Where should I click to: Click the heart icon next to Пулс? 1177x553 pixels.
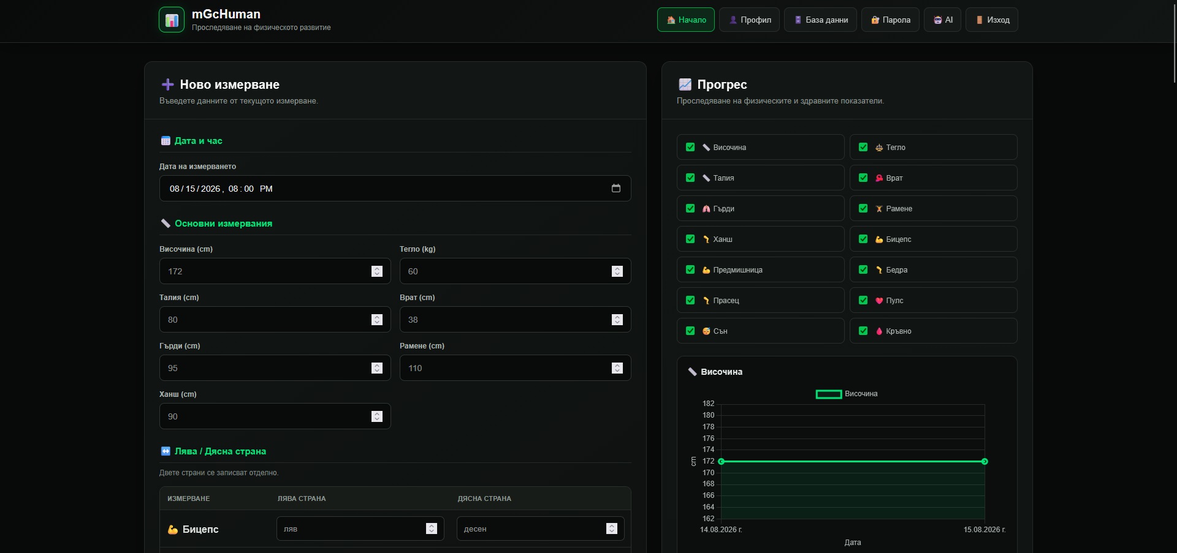click(x=879, y=301)
